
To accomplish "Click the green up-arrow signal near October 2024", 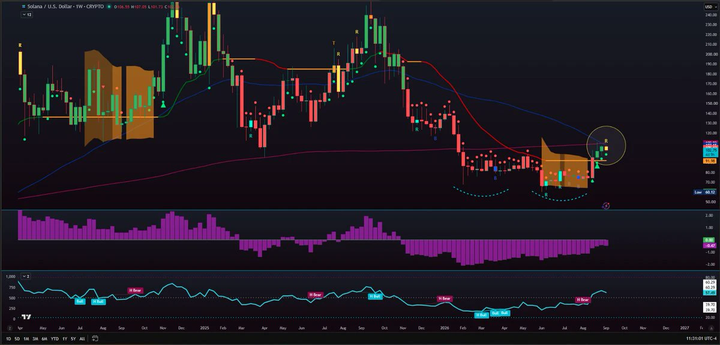I will [163, 104].
